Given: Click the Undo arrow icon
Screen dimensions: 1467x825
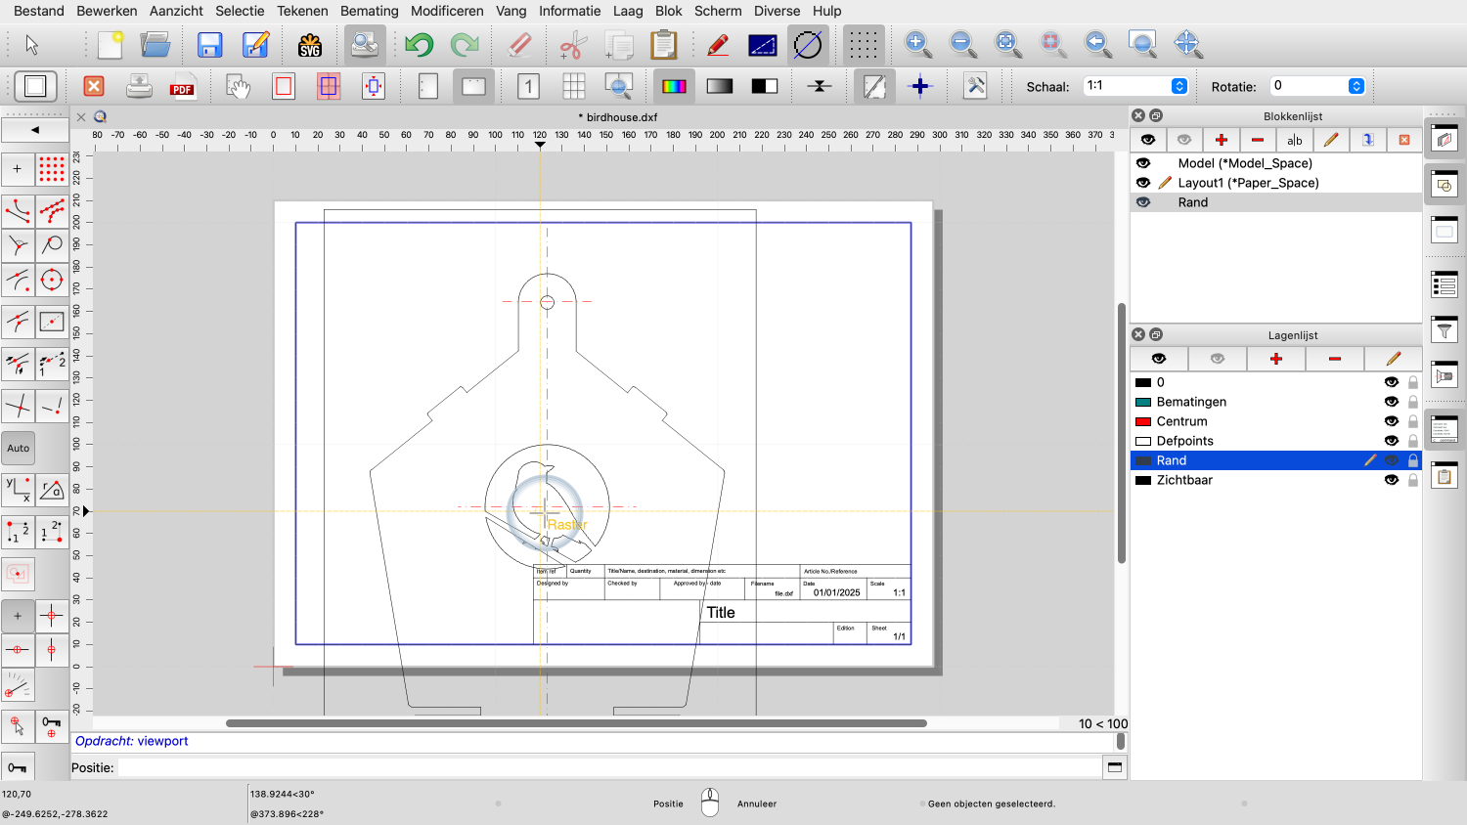Looking at the screenshot, I should click(x=419, y=45).
